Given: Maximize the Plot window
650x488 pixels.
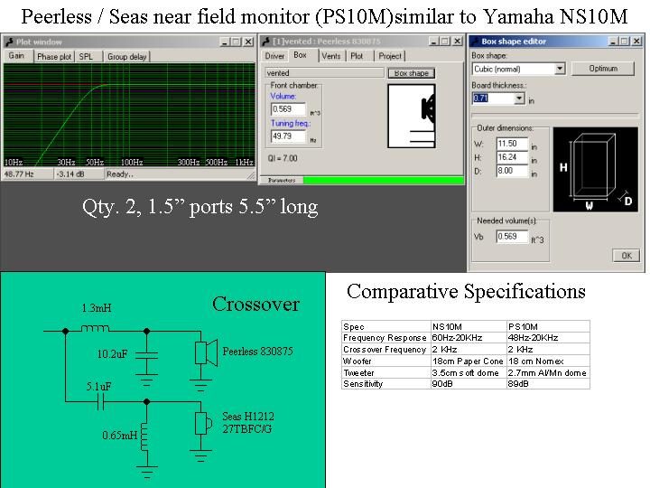Looking at the screenshot, I should (x=236, y=42).
